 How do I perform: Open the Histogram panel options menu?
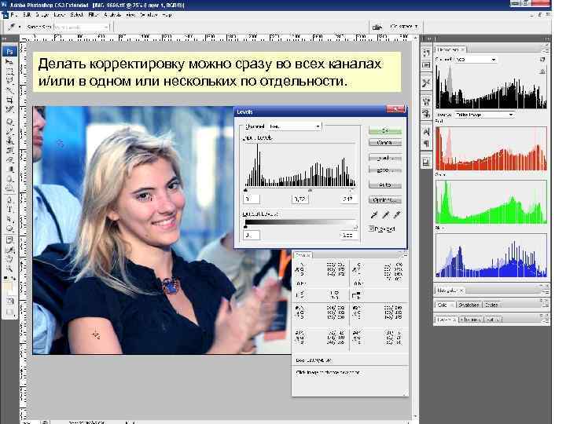[547, 51]
